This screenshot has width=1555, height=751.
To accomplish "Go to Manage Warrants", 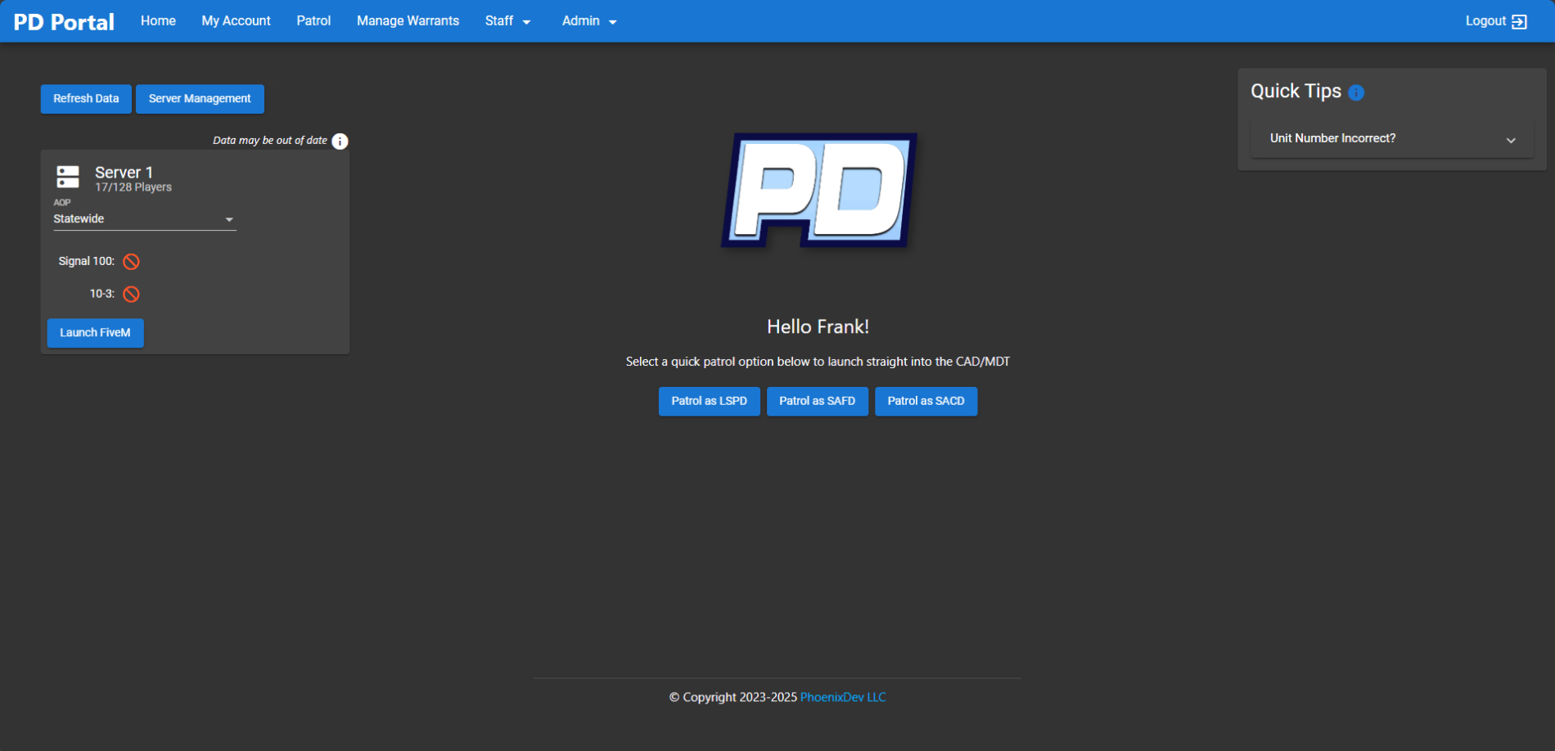I will pyautogui.click(x=407, y=20).
